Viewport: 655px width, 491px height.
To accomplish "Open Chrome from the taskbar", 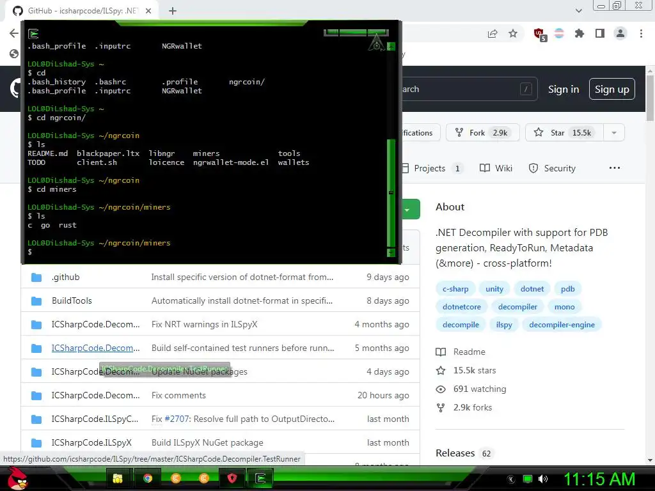I will pyautogui.click(x=148, y=478).
